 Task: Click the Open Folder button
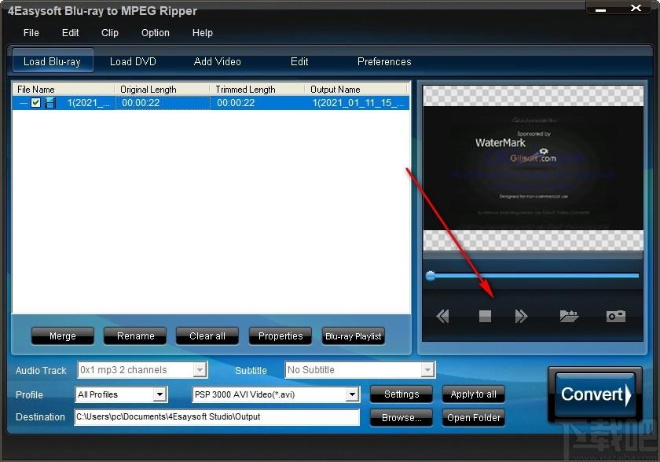point(474,417)
